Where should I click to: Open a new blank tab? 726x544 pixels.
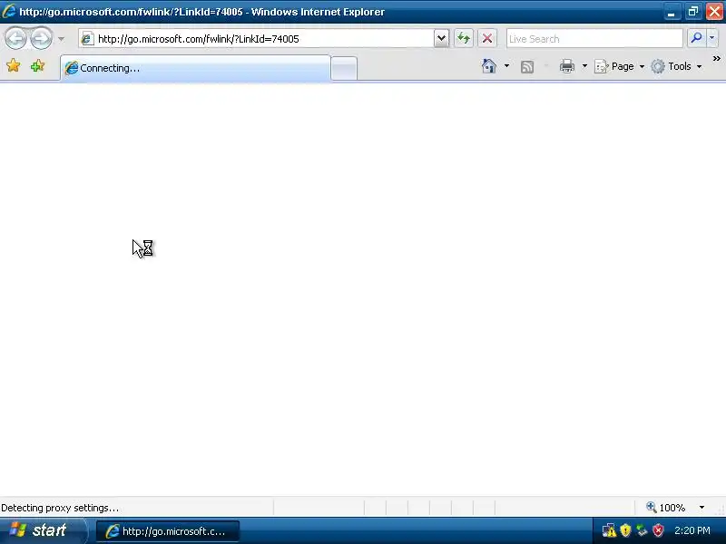coord(344,69)
